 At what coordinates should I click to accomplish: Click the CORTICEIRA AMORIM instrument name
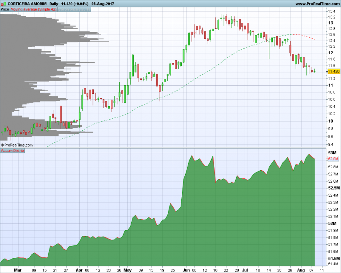click(x=27, y=4)
